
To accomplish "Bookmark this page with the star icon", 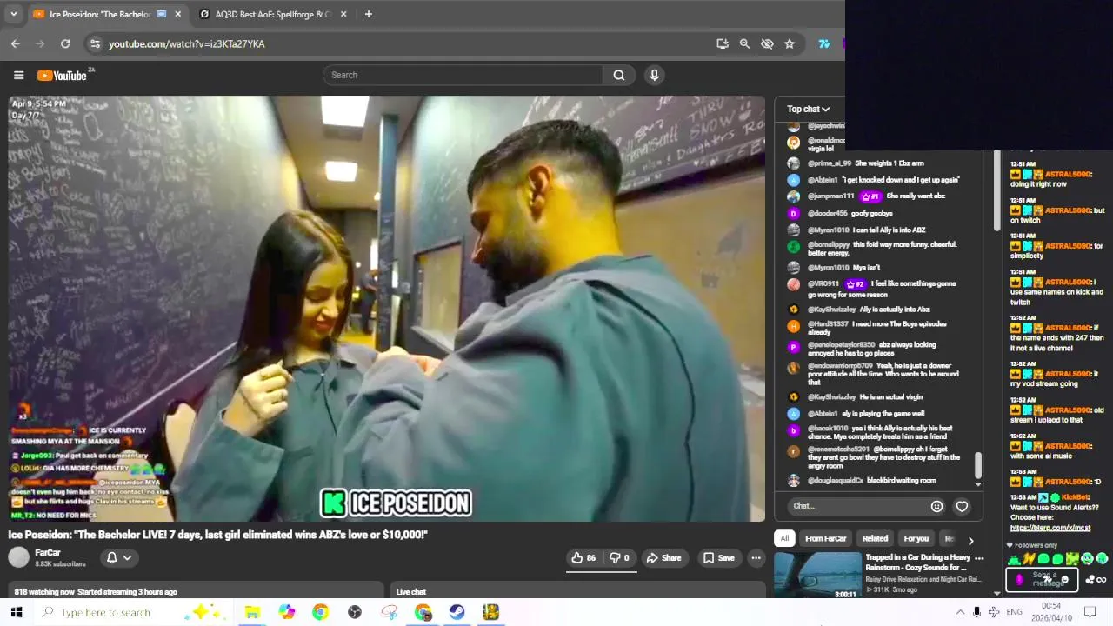I will (790, 43).
